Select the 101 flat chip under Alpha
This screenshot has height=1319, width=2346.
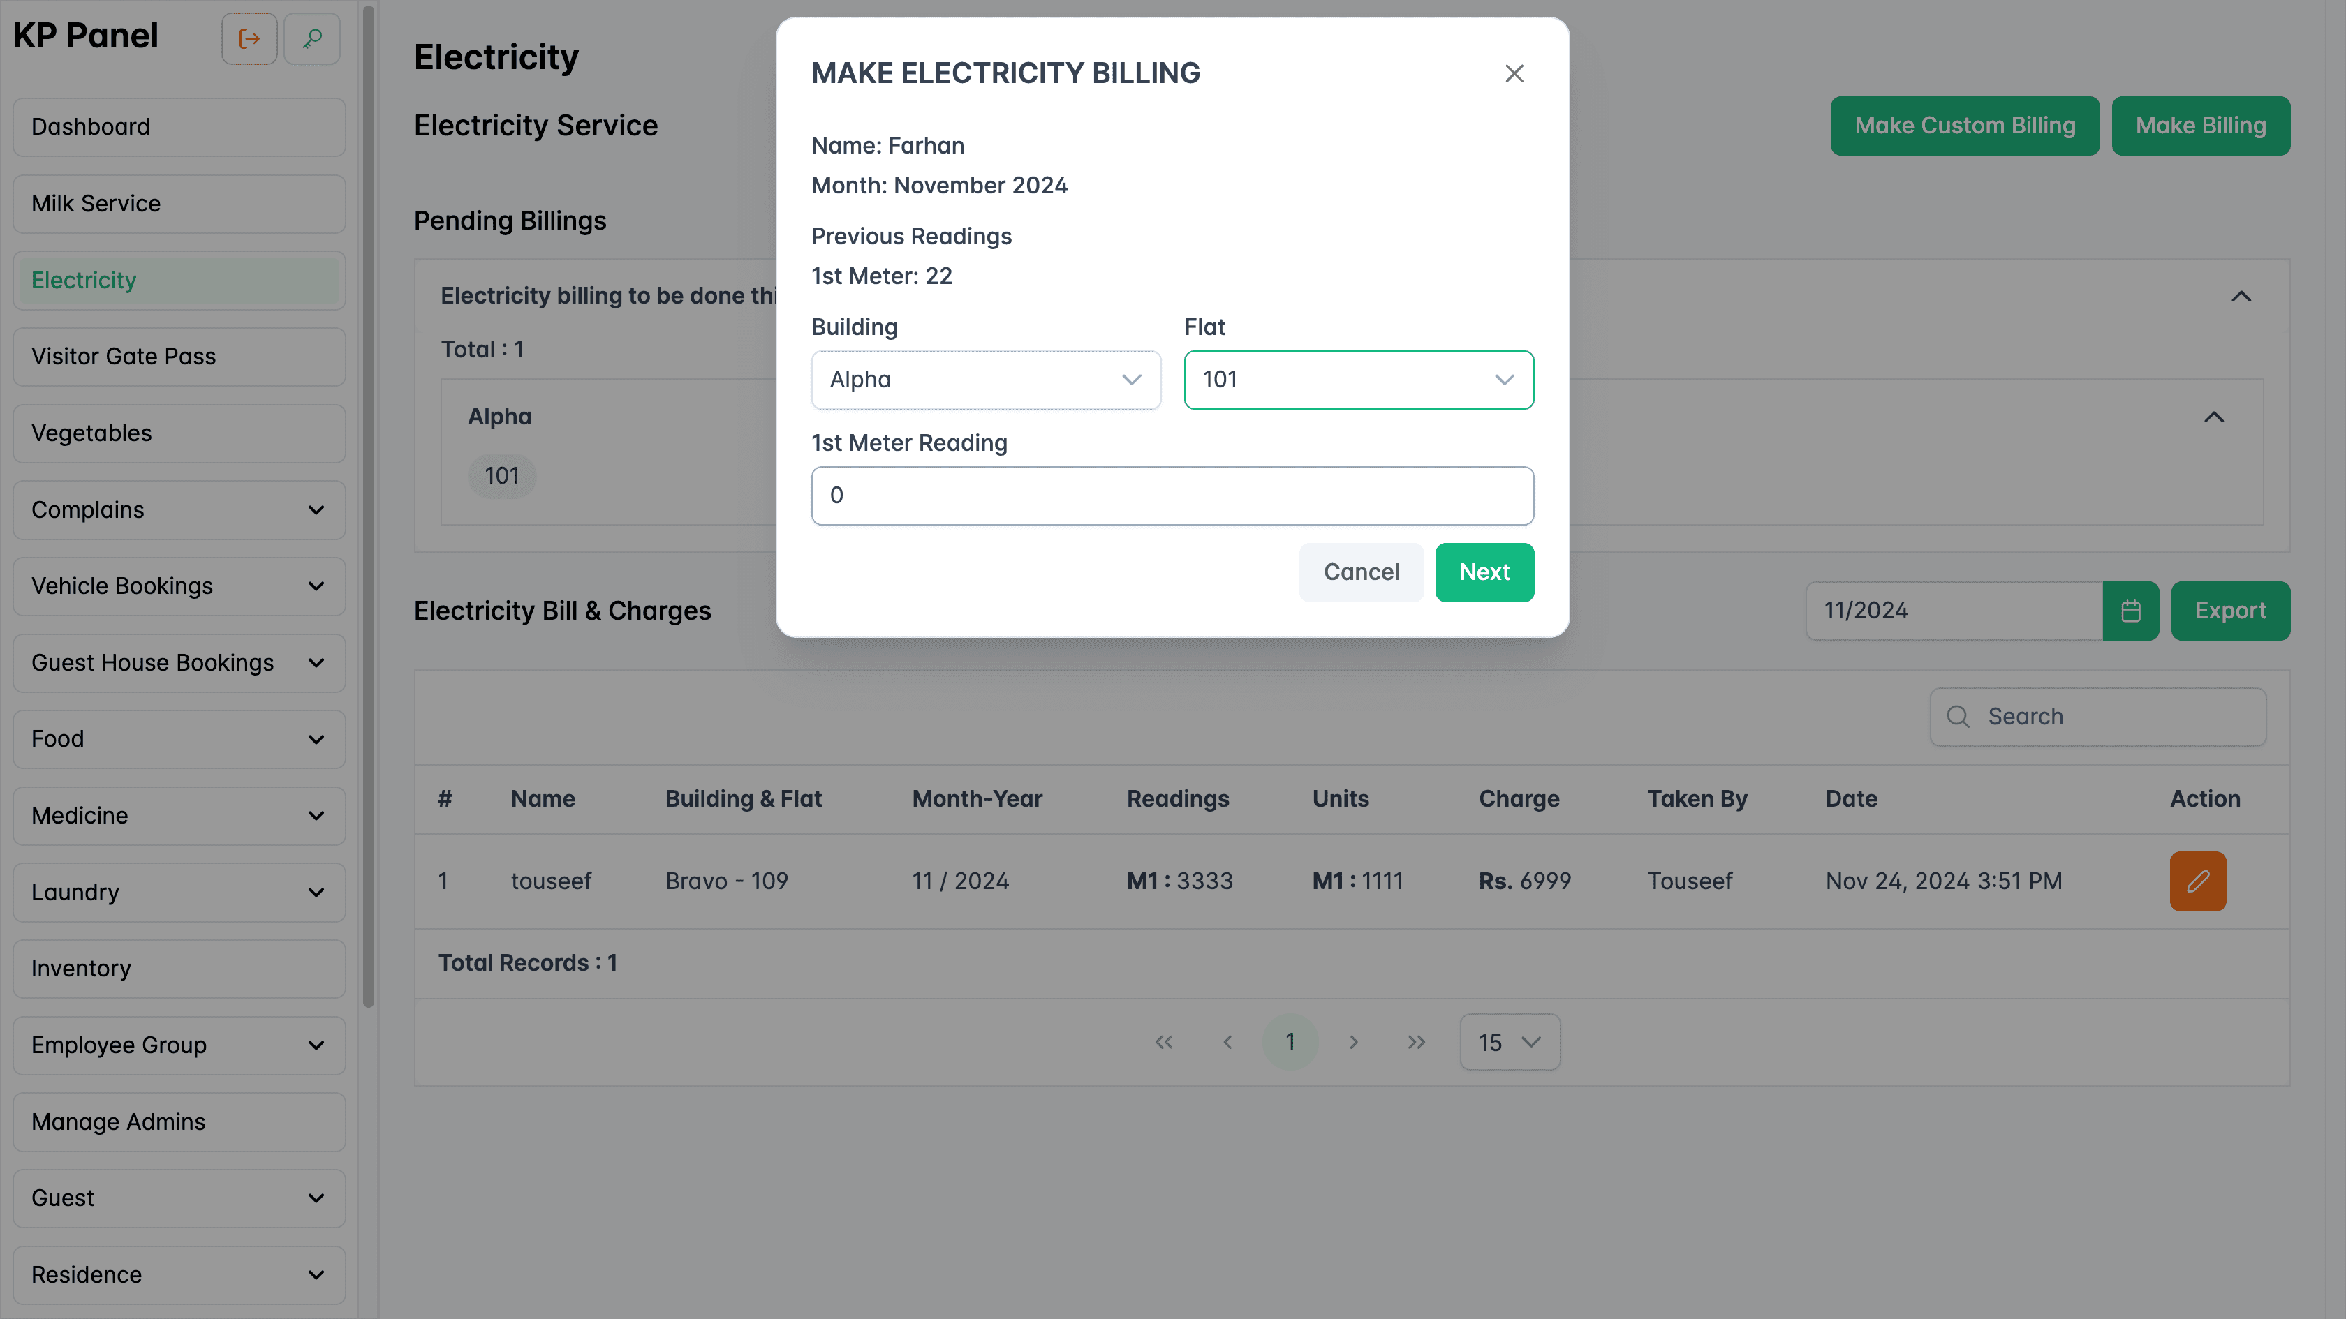click(x=502, y=475)
